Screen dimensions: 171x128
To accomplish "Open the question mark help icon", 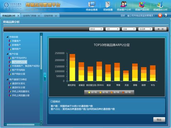I will click(x=166, y=15).
